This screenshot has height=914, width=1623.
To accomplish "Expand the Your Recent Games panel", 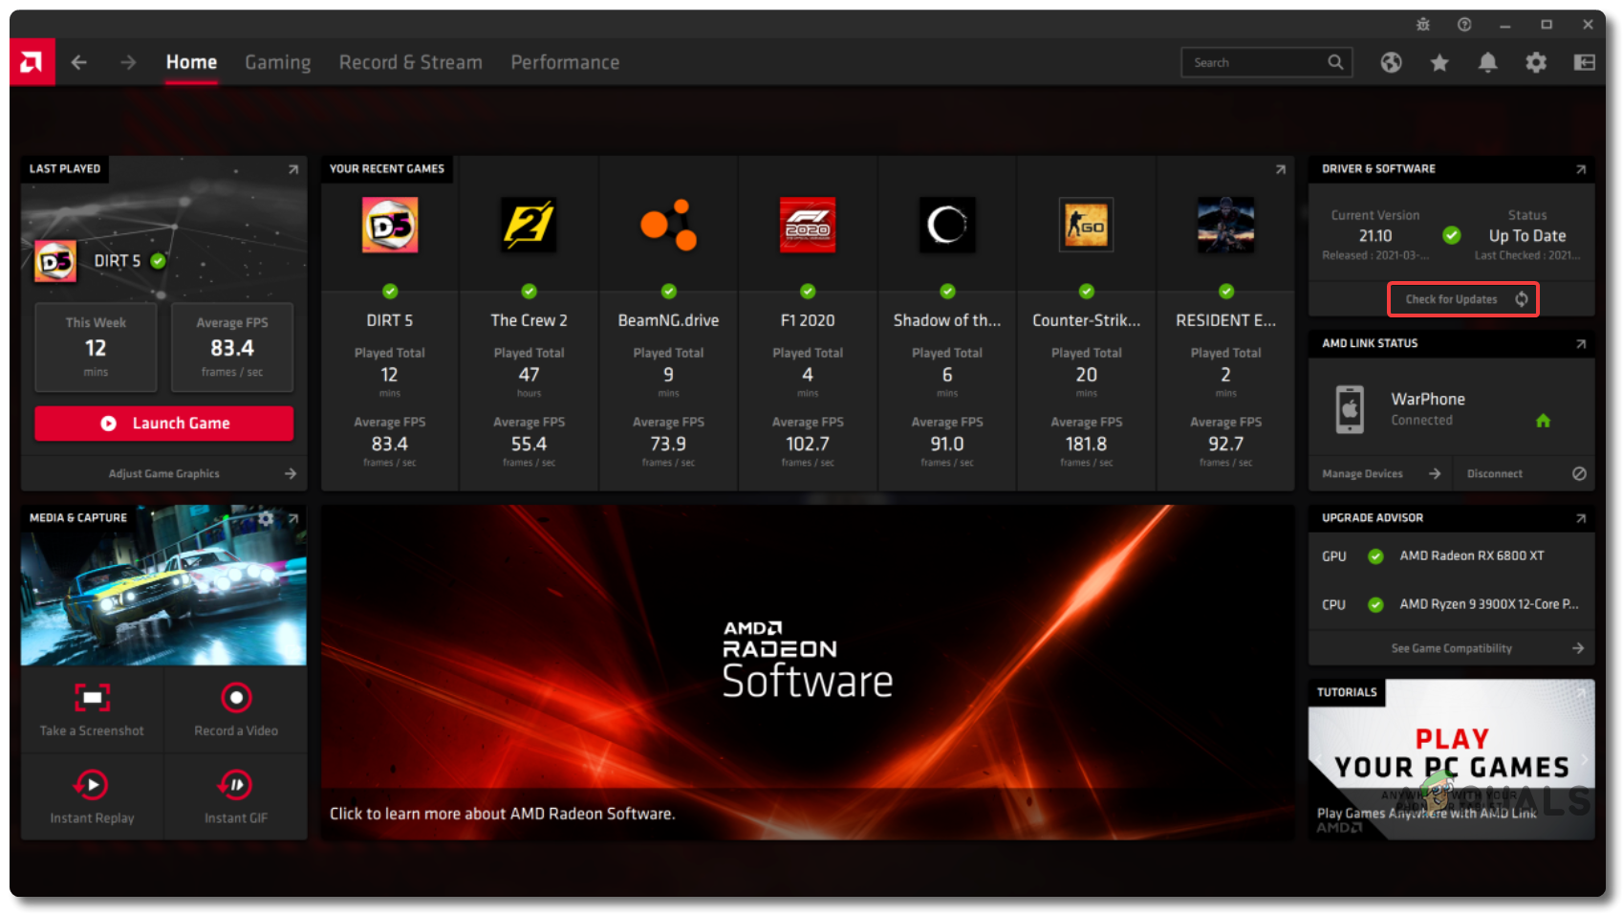I will pos(1280,169).
